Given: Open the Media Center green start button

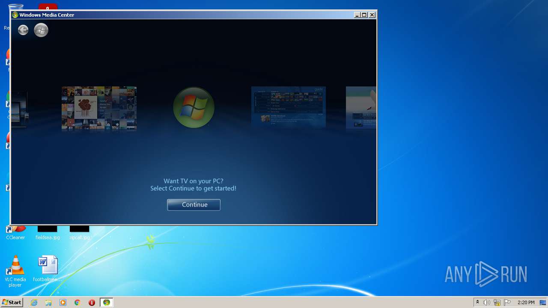Looking at the screenshot, I should (x=41, y=30).
